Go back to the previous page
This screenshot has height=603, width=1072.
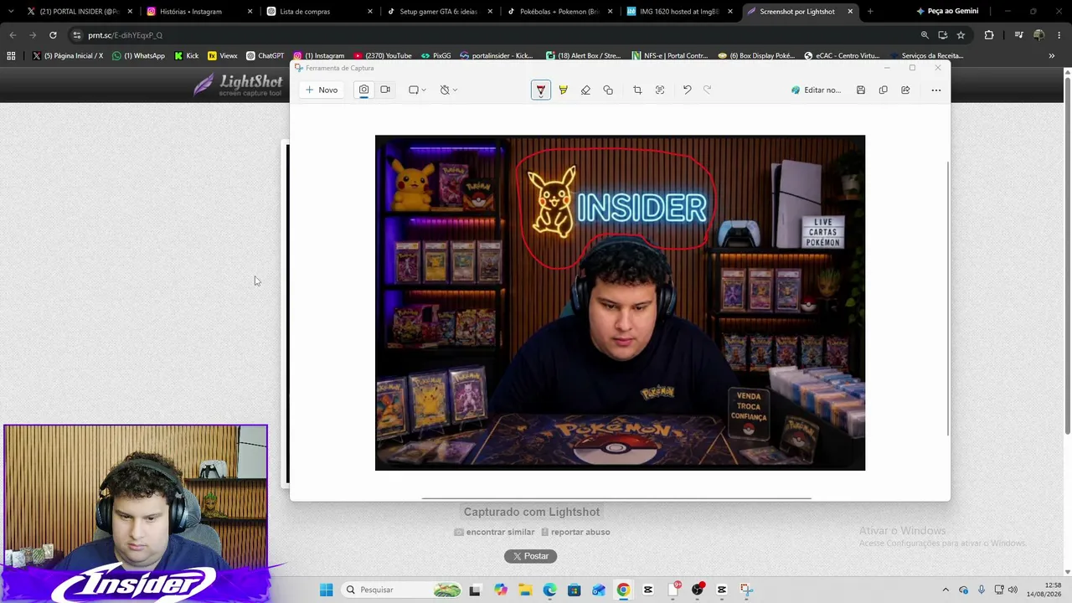click(13, 35)
